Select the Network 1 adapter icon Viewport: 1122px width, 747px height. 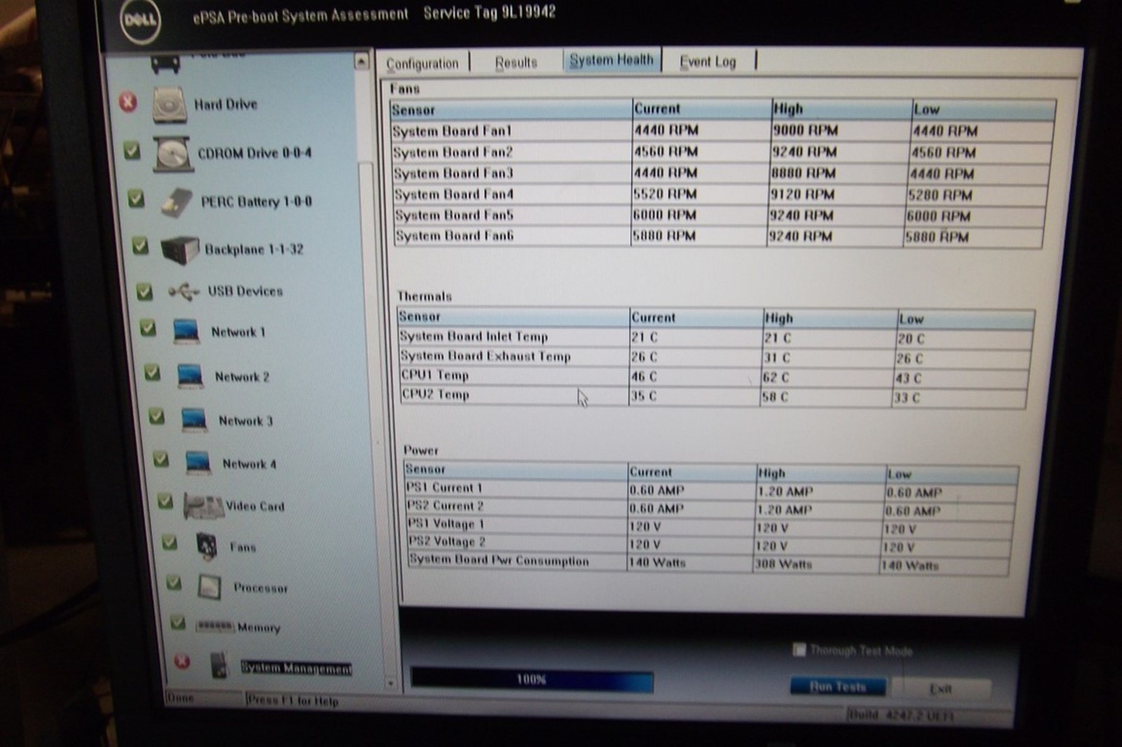[x=187, y=331]
